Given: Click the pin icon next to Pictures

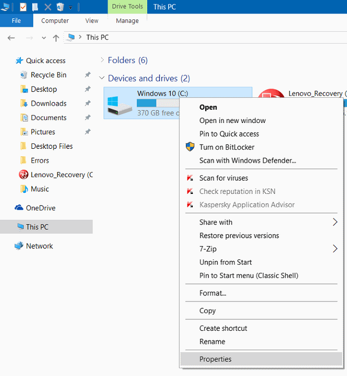Looking at the screenshot, I should click(88, 132).
